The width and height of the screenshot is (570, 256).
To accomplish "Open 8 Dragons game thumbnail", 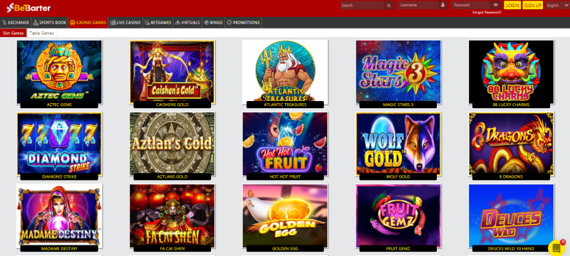I will tap(511, 143).
